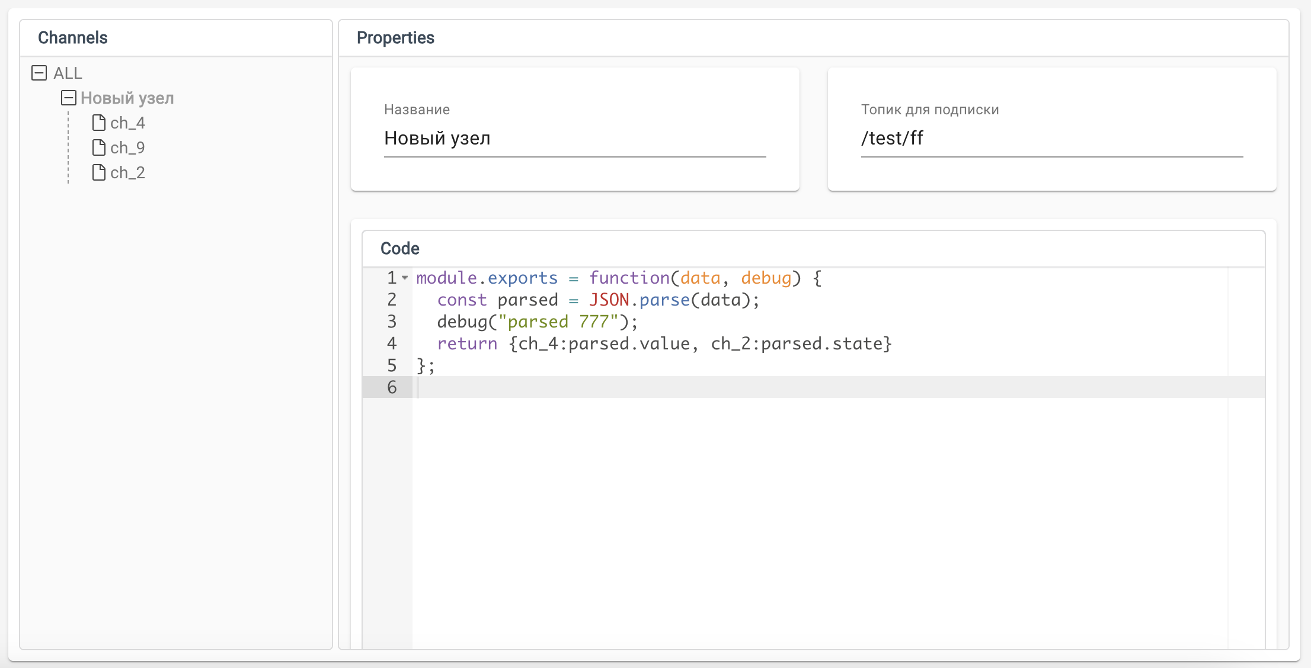This screenshot has height=668, width=1311.
Task: Collapse the ALL tree node
Action: pos(39,72)
